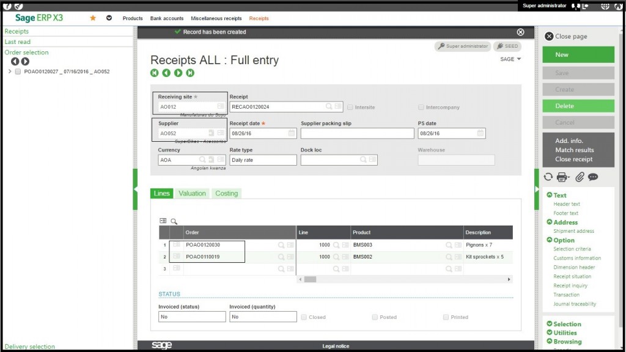Screen dimensions: 626x352
Task: Click the grid scroll right arrow
Action: coord(509,279)
